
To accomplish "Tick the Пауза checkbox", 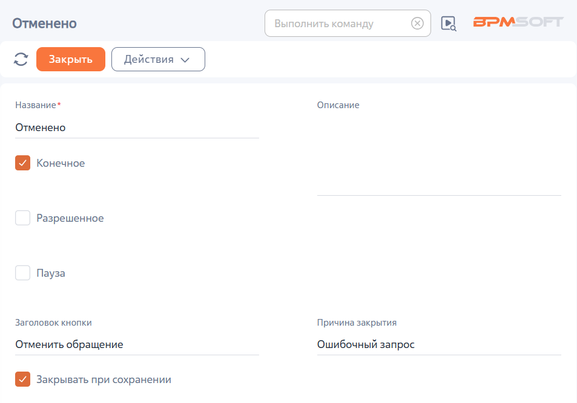I will tap(23, 273).
